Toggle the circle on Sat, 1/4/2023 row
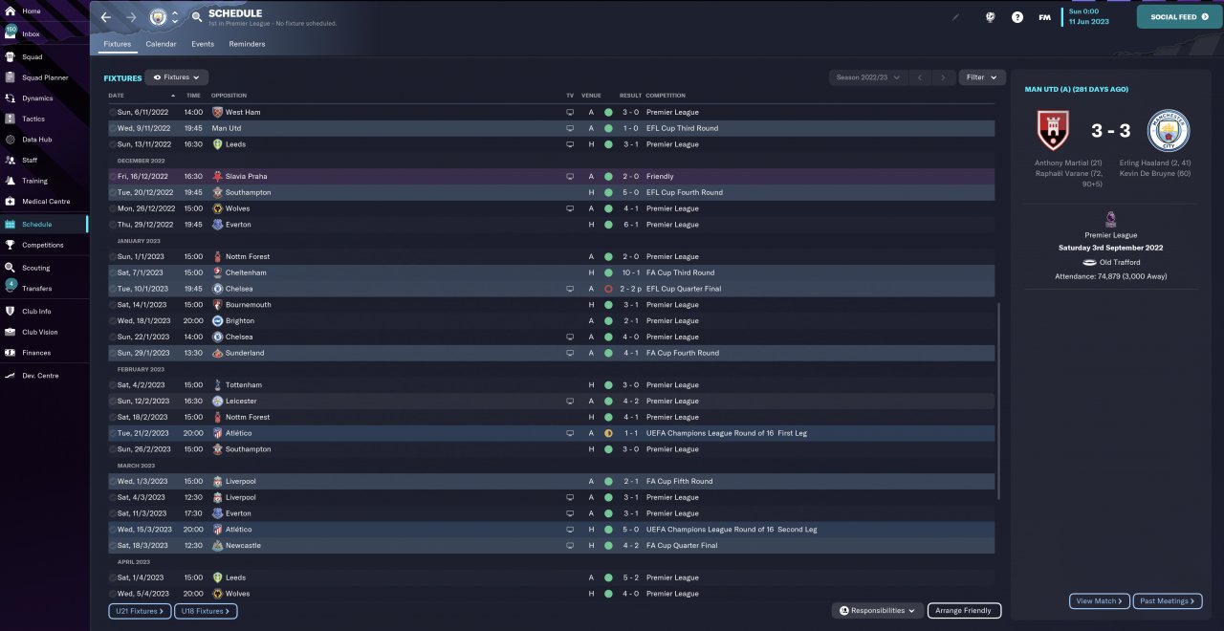The image size is (1224, 631). (112, 577)
